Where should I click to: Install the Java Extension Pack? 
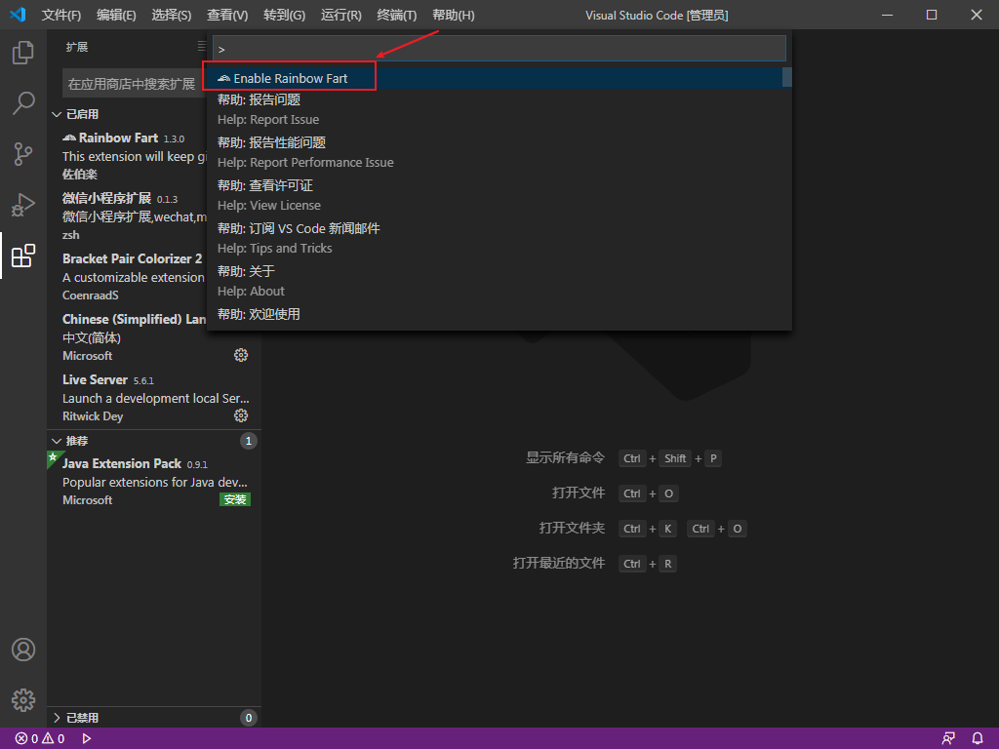(x=235, y=500)
